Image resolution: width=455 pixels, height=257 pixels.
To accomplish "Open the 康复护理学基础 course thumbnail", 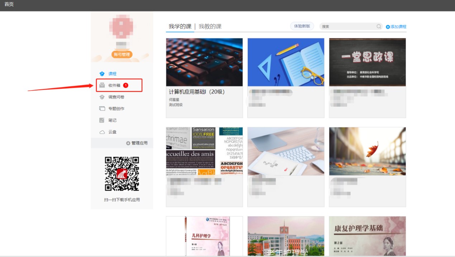I will [x=367, y=236].
